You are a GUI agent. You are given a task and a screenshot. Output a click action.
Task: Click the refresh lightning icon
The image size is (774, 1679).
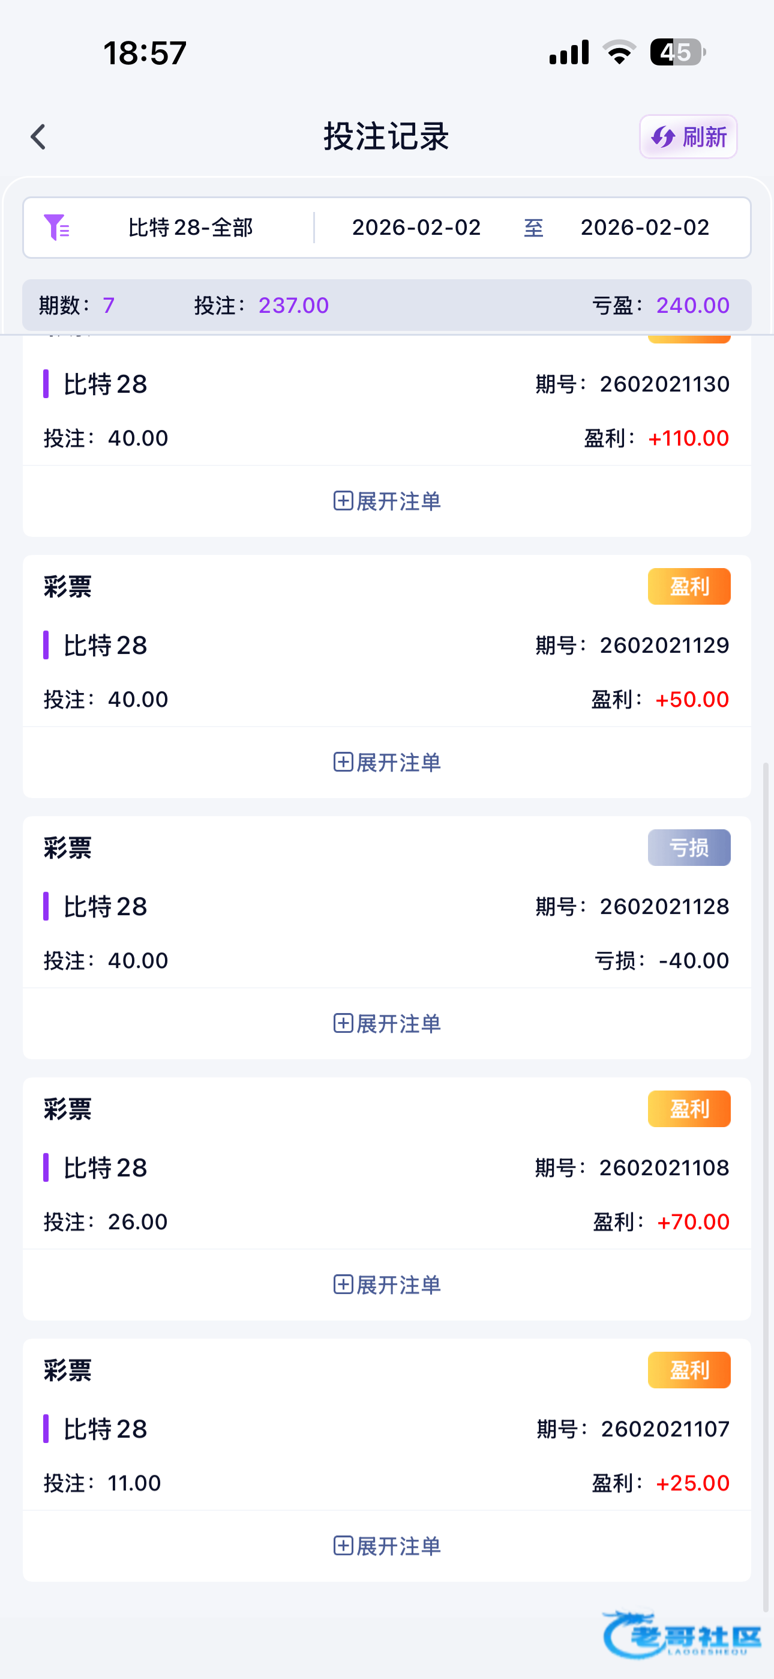point(663,137)
